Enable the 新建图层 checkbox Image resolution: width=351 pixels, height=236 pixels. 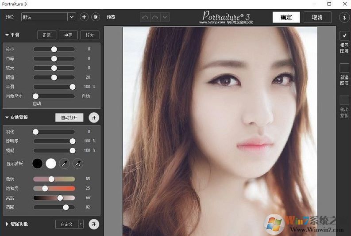(x=344, y=68)
